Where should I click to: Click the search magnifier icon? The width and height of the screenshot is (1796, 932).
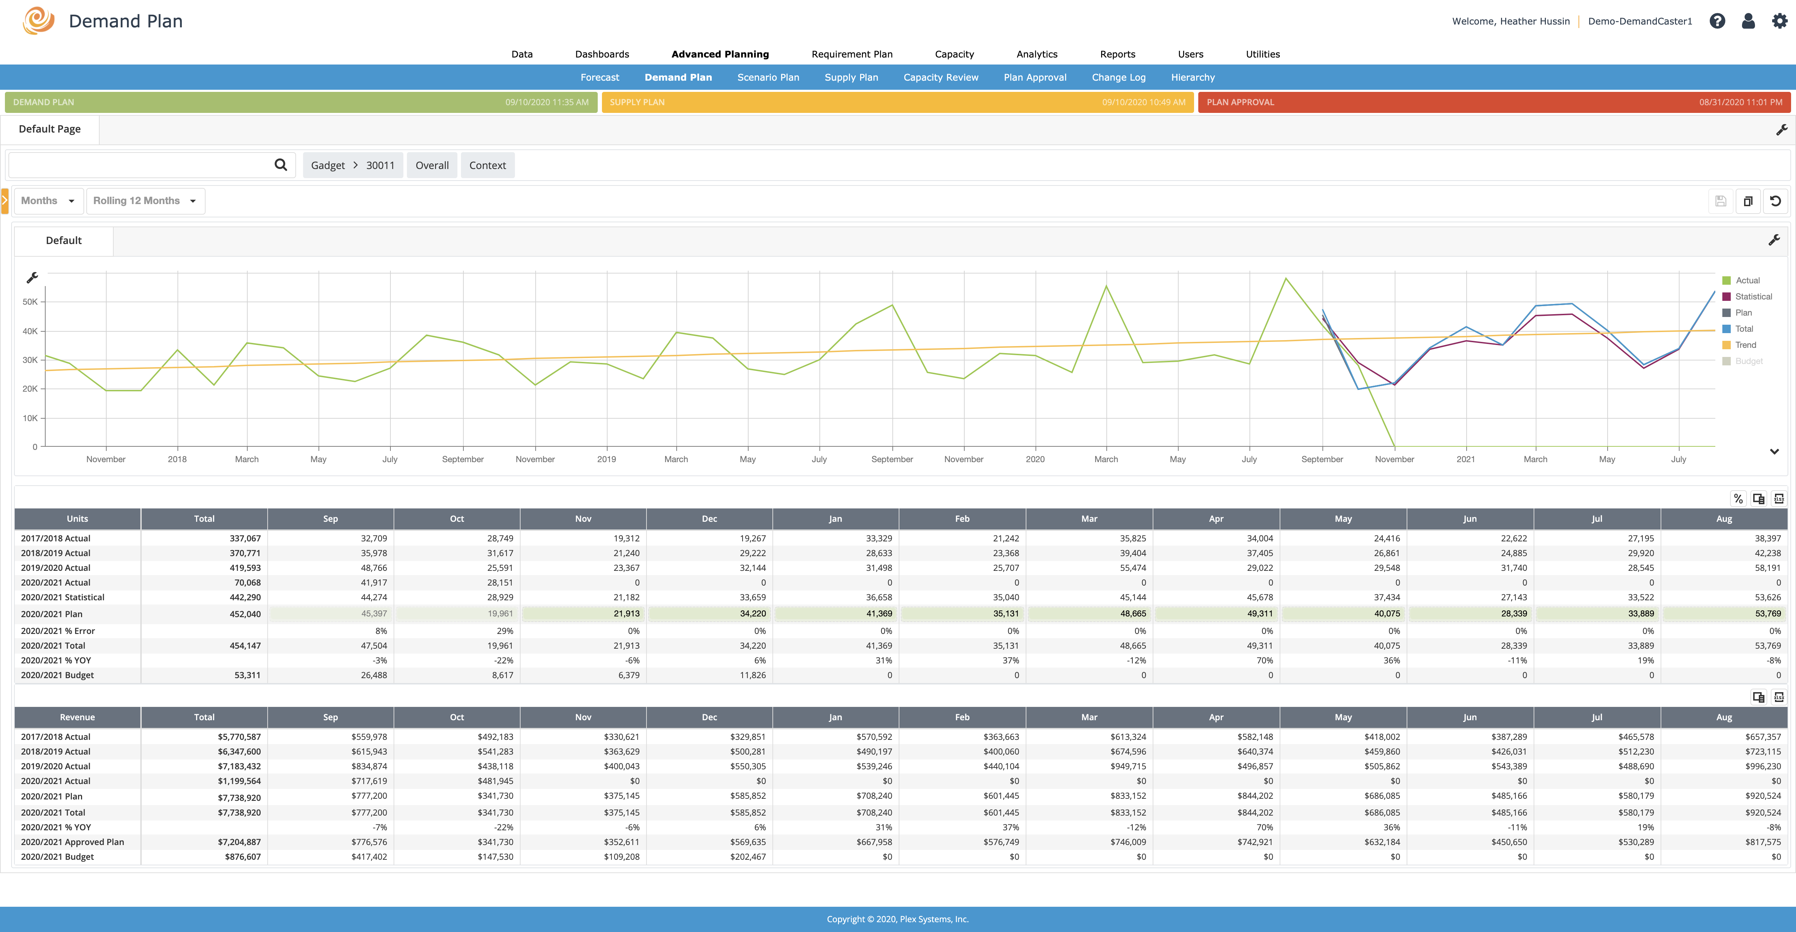coord(280,165)
